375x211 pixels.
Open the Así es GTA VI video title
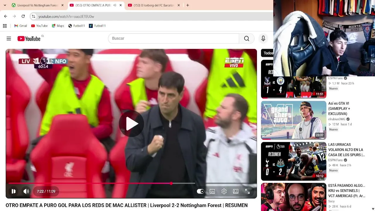[339, 109]
